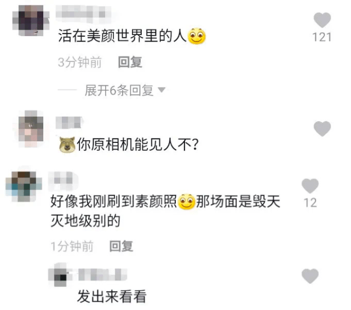Open the second commenter's blurred username
351x310 pixels.
(x=69, y=123)
